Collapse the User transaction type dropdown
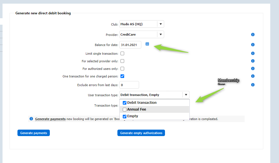 coord(186,95)
